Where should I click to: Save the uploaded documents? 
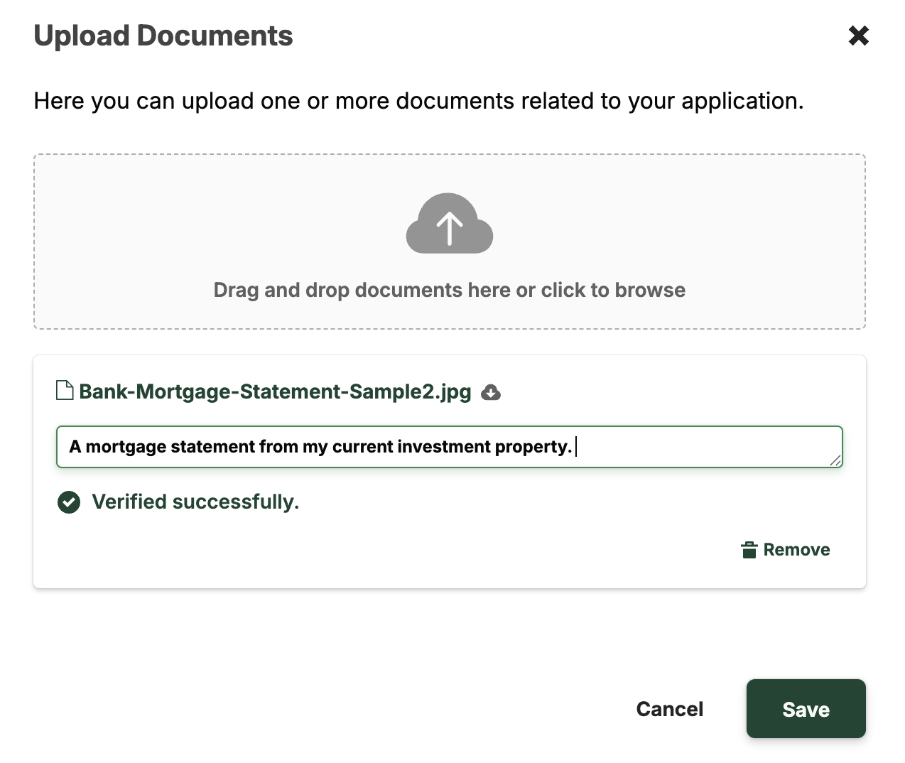[x=806, y=709]
